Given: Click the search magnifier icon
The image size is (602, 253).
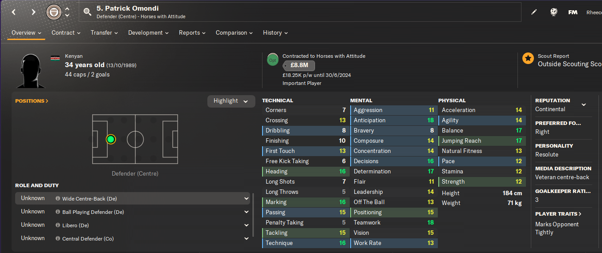Looking at the screenshot, I should [x=88, y=12].
